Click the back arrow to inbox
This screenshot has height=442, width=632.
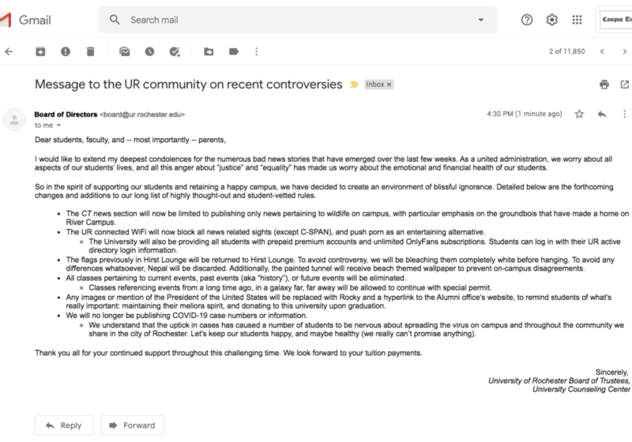9,51
